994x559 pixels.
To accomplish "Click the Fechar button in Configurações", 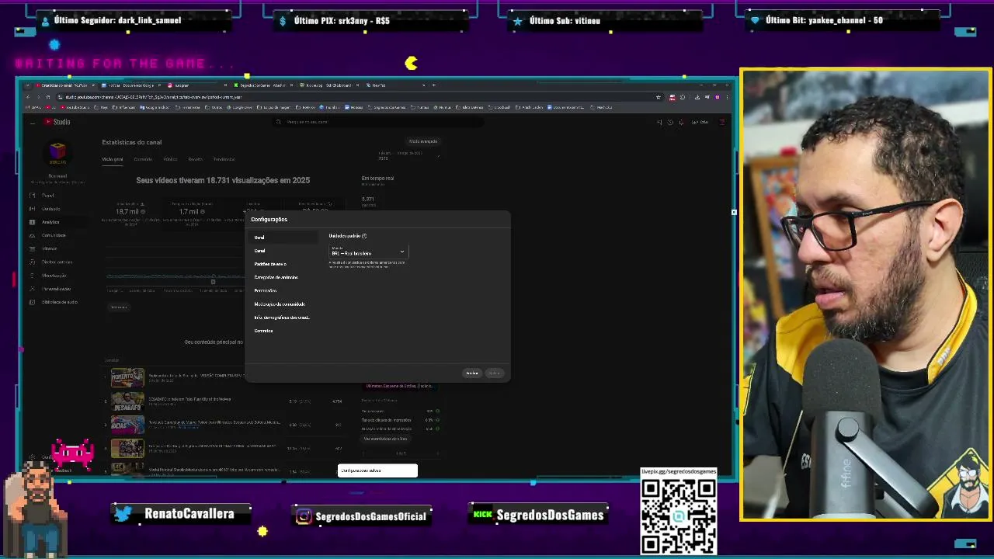I will pyautogui.click(x=472, y=373).
